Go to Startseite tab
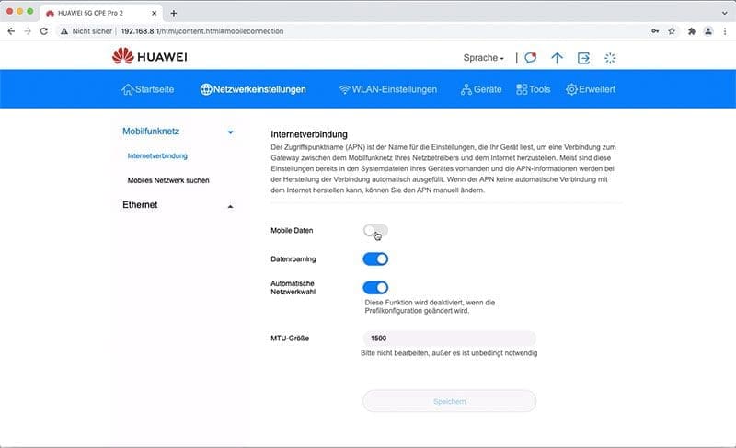 coord(147,89)
